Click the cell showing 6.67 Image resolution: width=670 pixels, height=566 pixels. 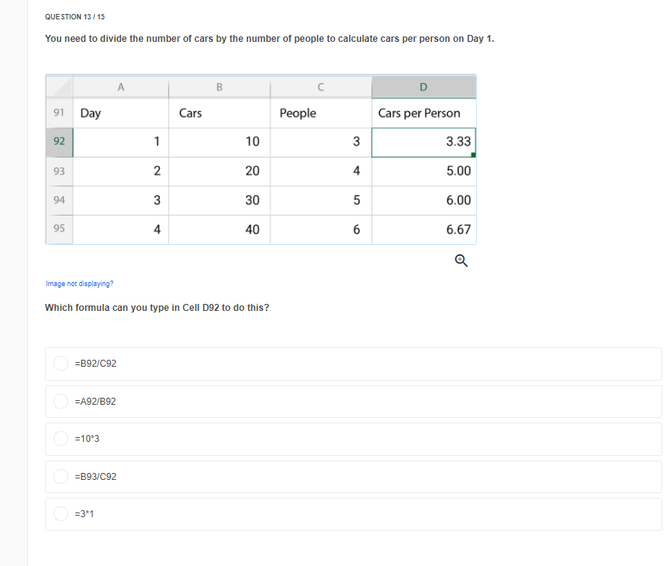pyautogui.click(x=423, y=229)
